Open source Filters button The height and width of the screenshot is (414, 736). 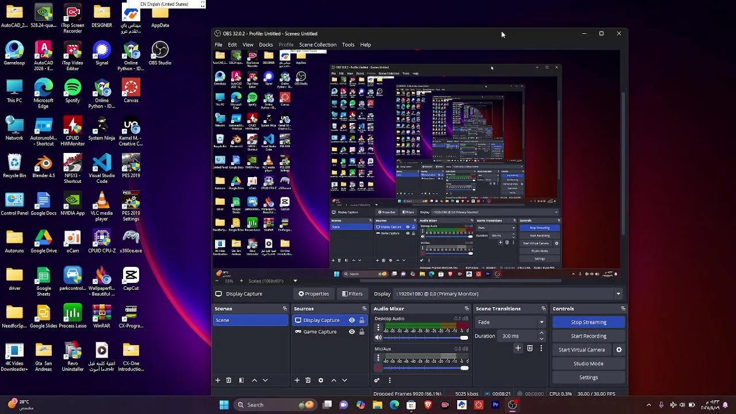click(x=352, y=294)
